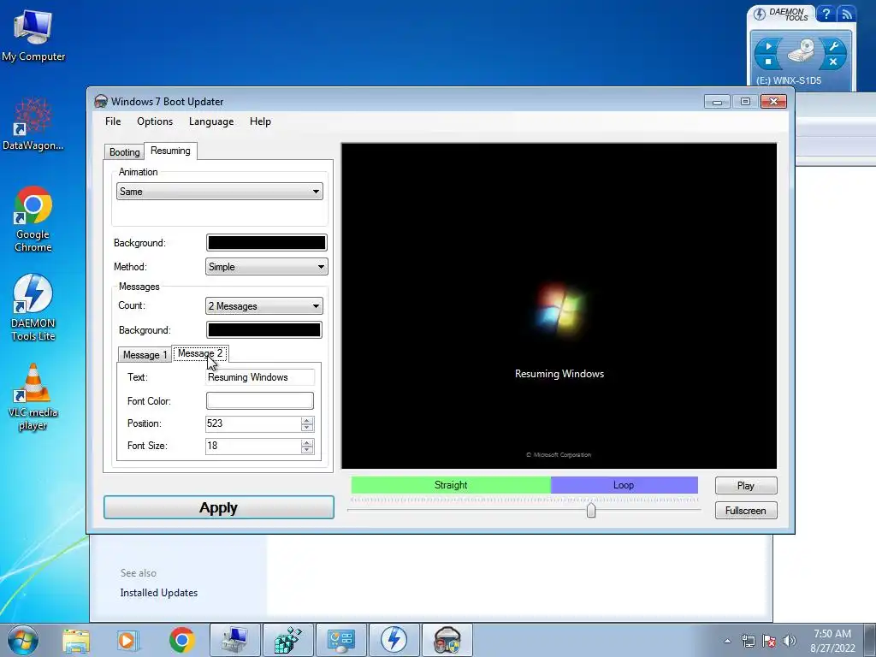The height and width of the screenshot is (657, 876).
Task: Open the VLC media player desktop shortcut
Action: tap(33, 397)
